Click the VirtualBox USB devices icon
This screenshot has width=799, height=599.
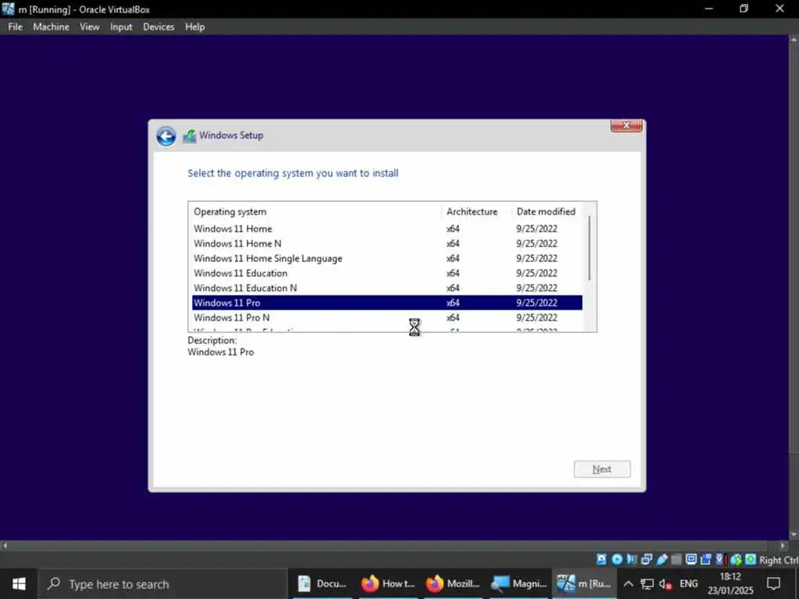click(662, 559)
